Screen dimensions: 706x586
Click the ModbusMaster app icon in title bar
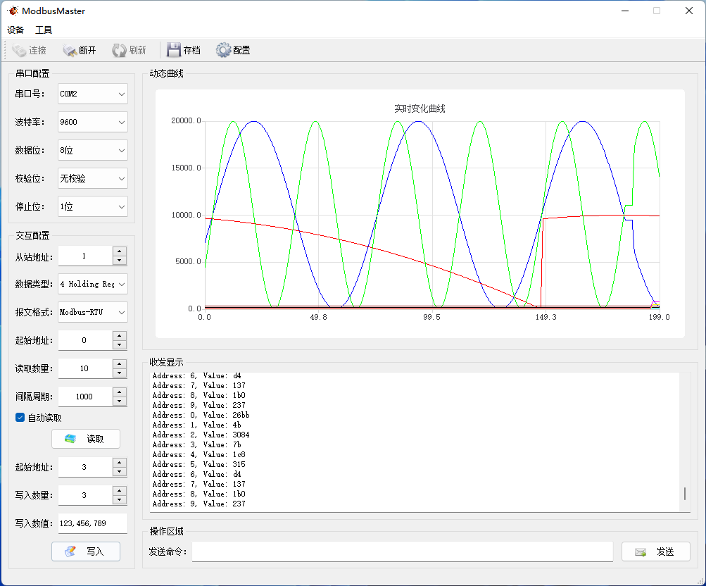[13, 11]
